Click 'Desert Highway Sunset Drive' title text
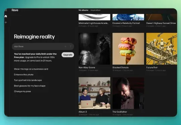This screenshot has height=125, width=181. pyautogui.click(x=161, y=23)
